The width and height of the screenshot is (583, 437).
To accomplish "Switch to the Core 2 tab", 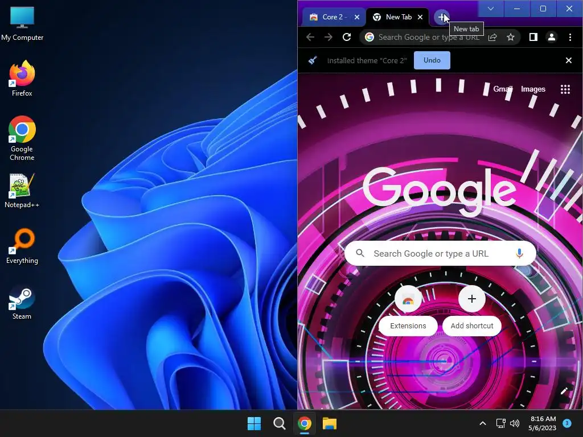I will [x=334, y=17].
